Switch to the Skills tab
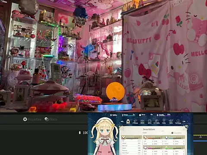Screen dimensions: 207x155 [150, 121]
